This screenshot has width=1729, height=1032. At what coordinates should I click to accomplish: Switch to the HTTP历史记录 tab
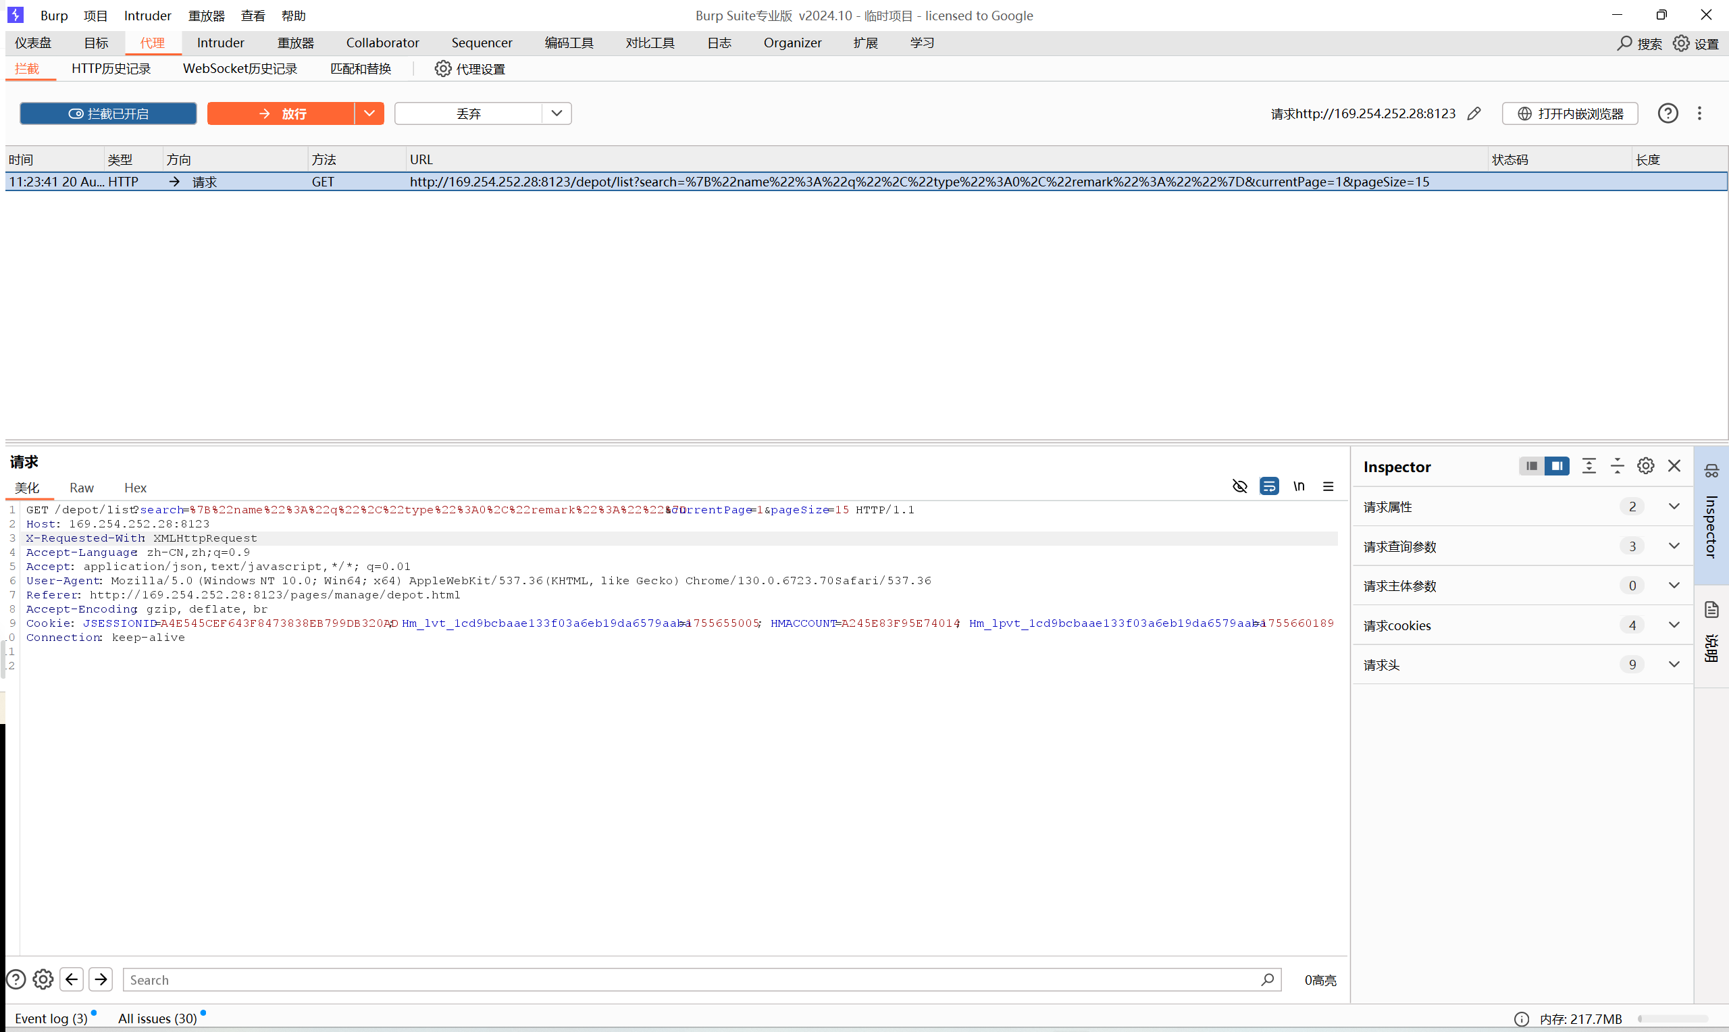click(x=111, y=69)
